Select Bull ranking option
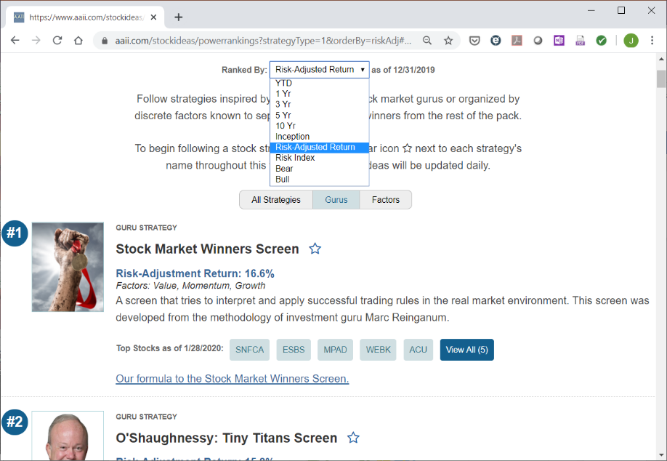This screenshot has height=461, width=667. [320, 179]
